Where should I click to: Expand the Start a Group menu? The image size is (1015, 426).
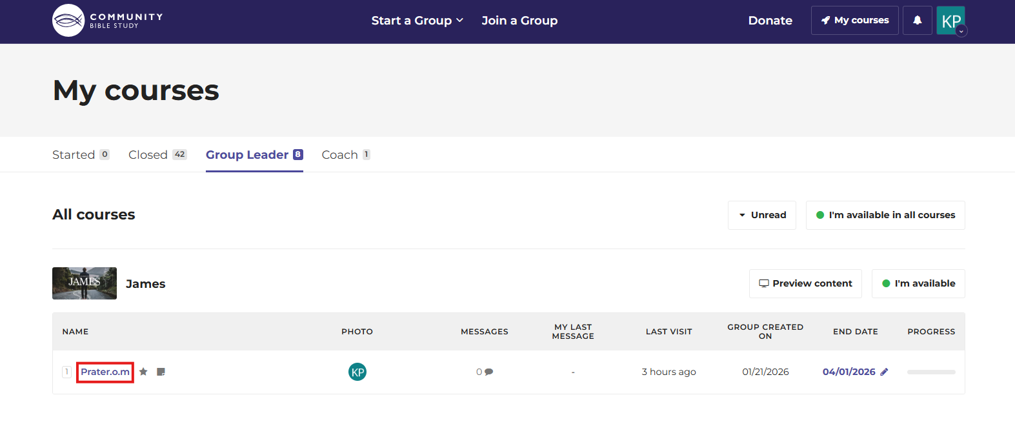pyautogui.click(x=417, y=21)
